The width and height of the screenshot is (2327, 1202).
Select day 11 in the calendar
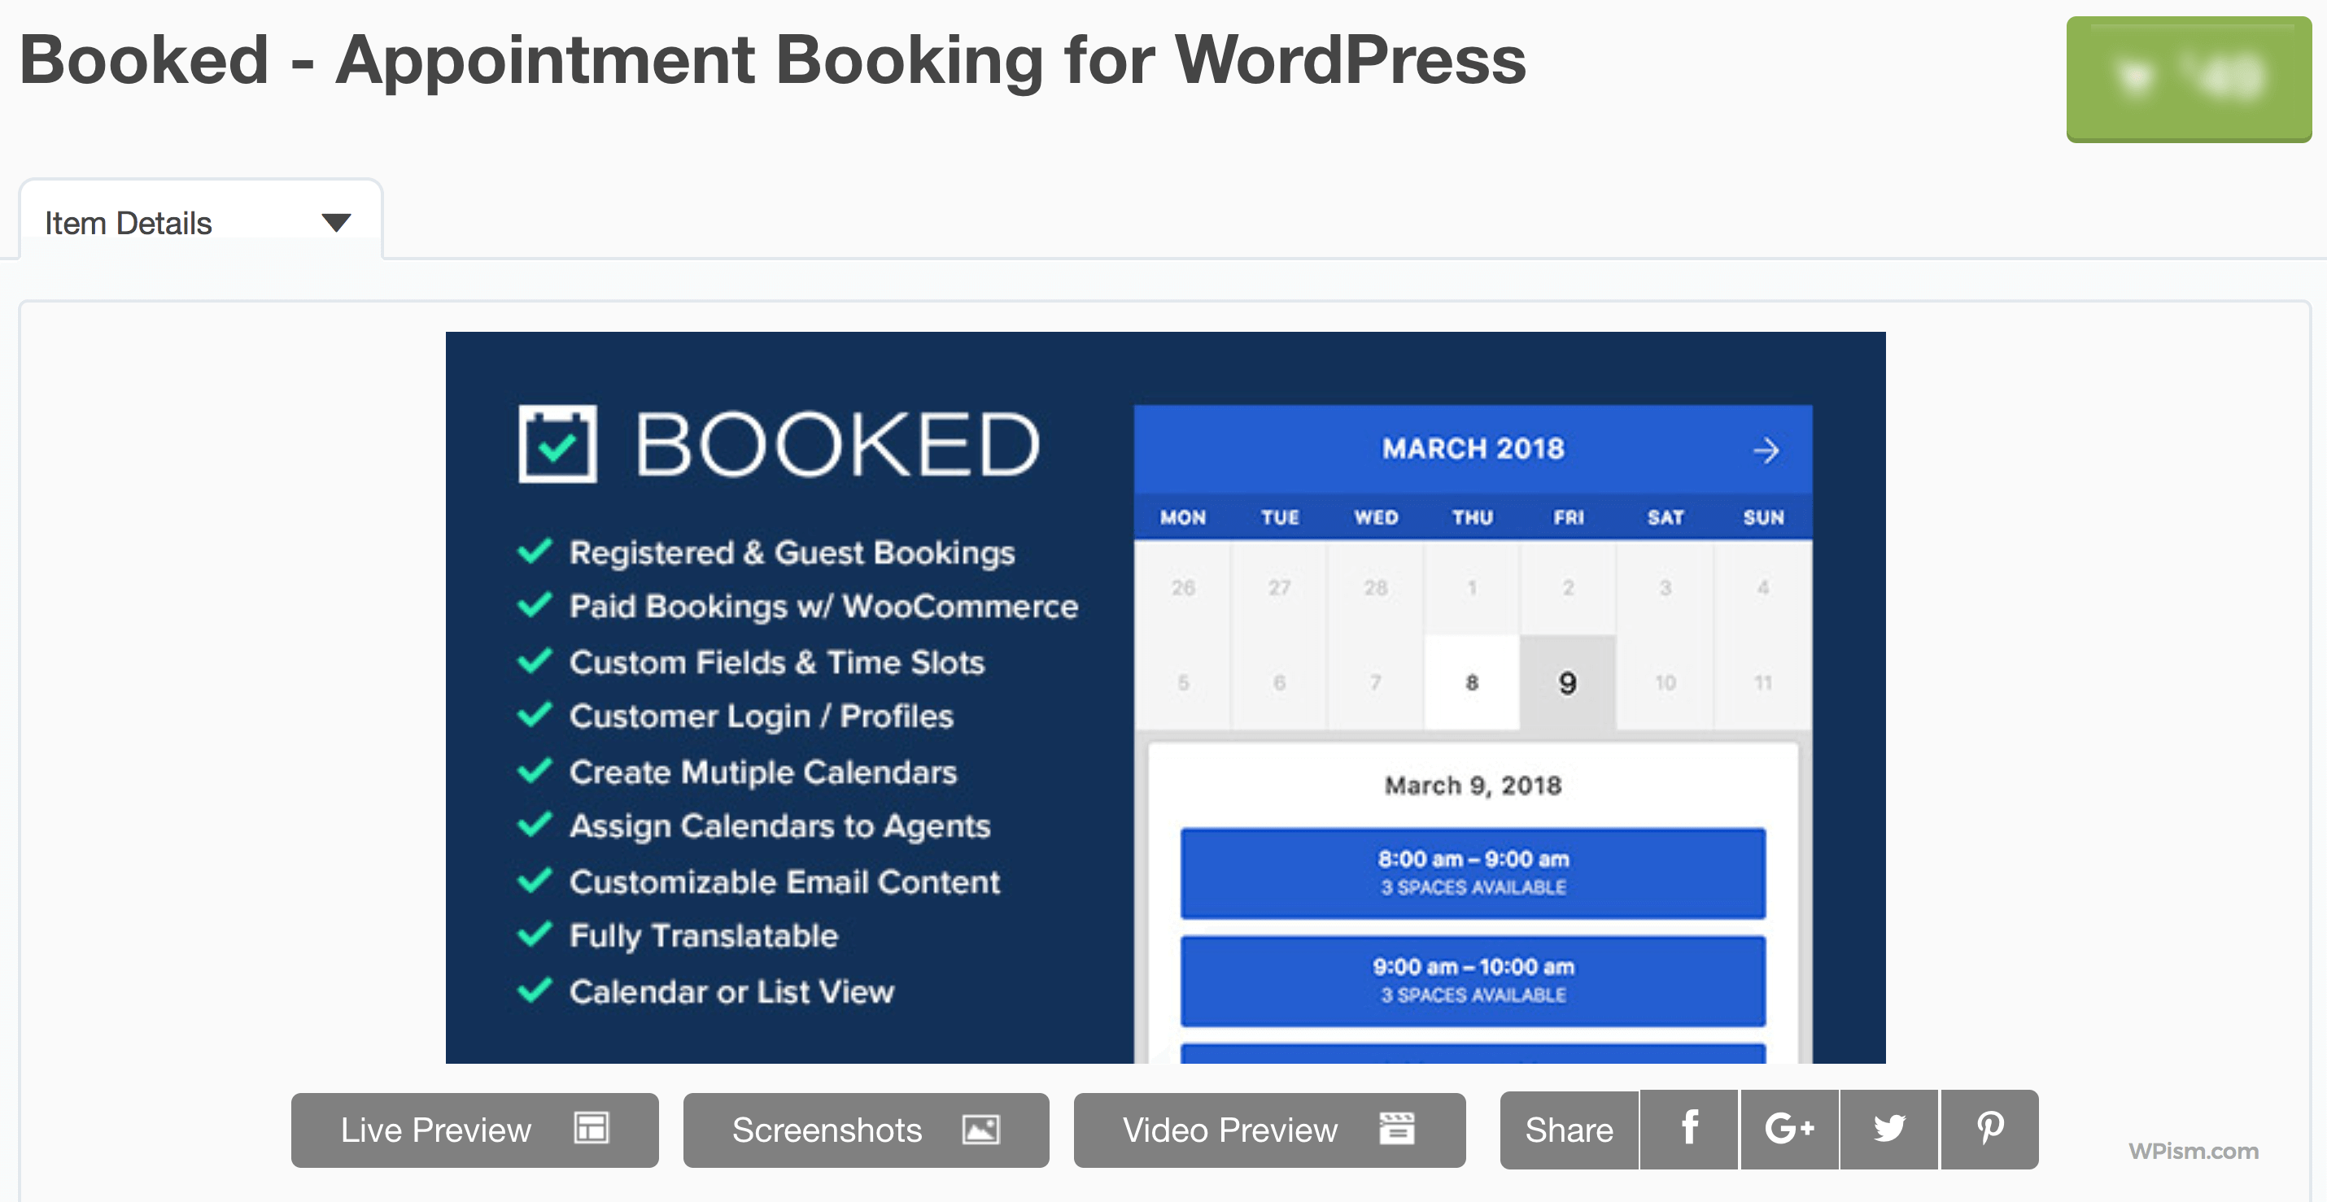click(1762, 682)
